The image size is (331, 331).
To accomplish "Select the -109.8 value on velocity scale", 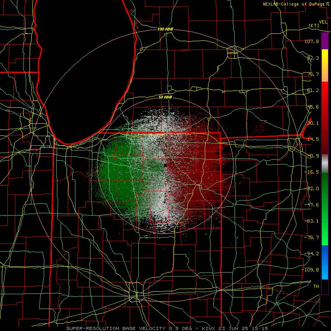I will pos(310,270).
